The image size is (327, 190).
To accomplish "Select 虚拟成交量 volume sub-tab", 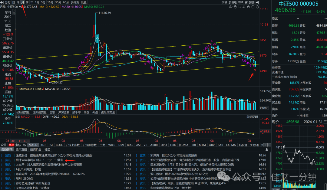I will click(40, 112).
